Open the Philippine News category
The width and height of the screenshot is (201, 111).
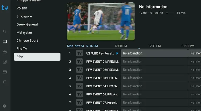point(29,1)
